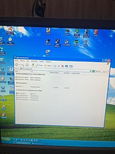115x154 pixels.
Task: Expand the address bar dropdown arrow
Action: pyautogui.click(x=90, y=71)
